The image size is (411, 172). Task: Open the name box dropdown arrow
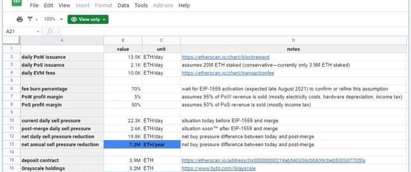[x=38, y=32]
